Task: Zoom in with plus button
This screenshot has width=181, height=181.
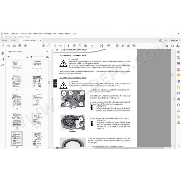Action: 85,46
